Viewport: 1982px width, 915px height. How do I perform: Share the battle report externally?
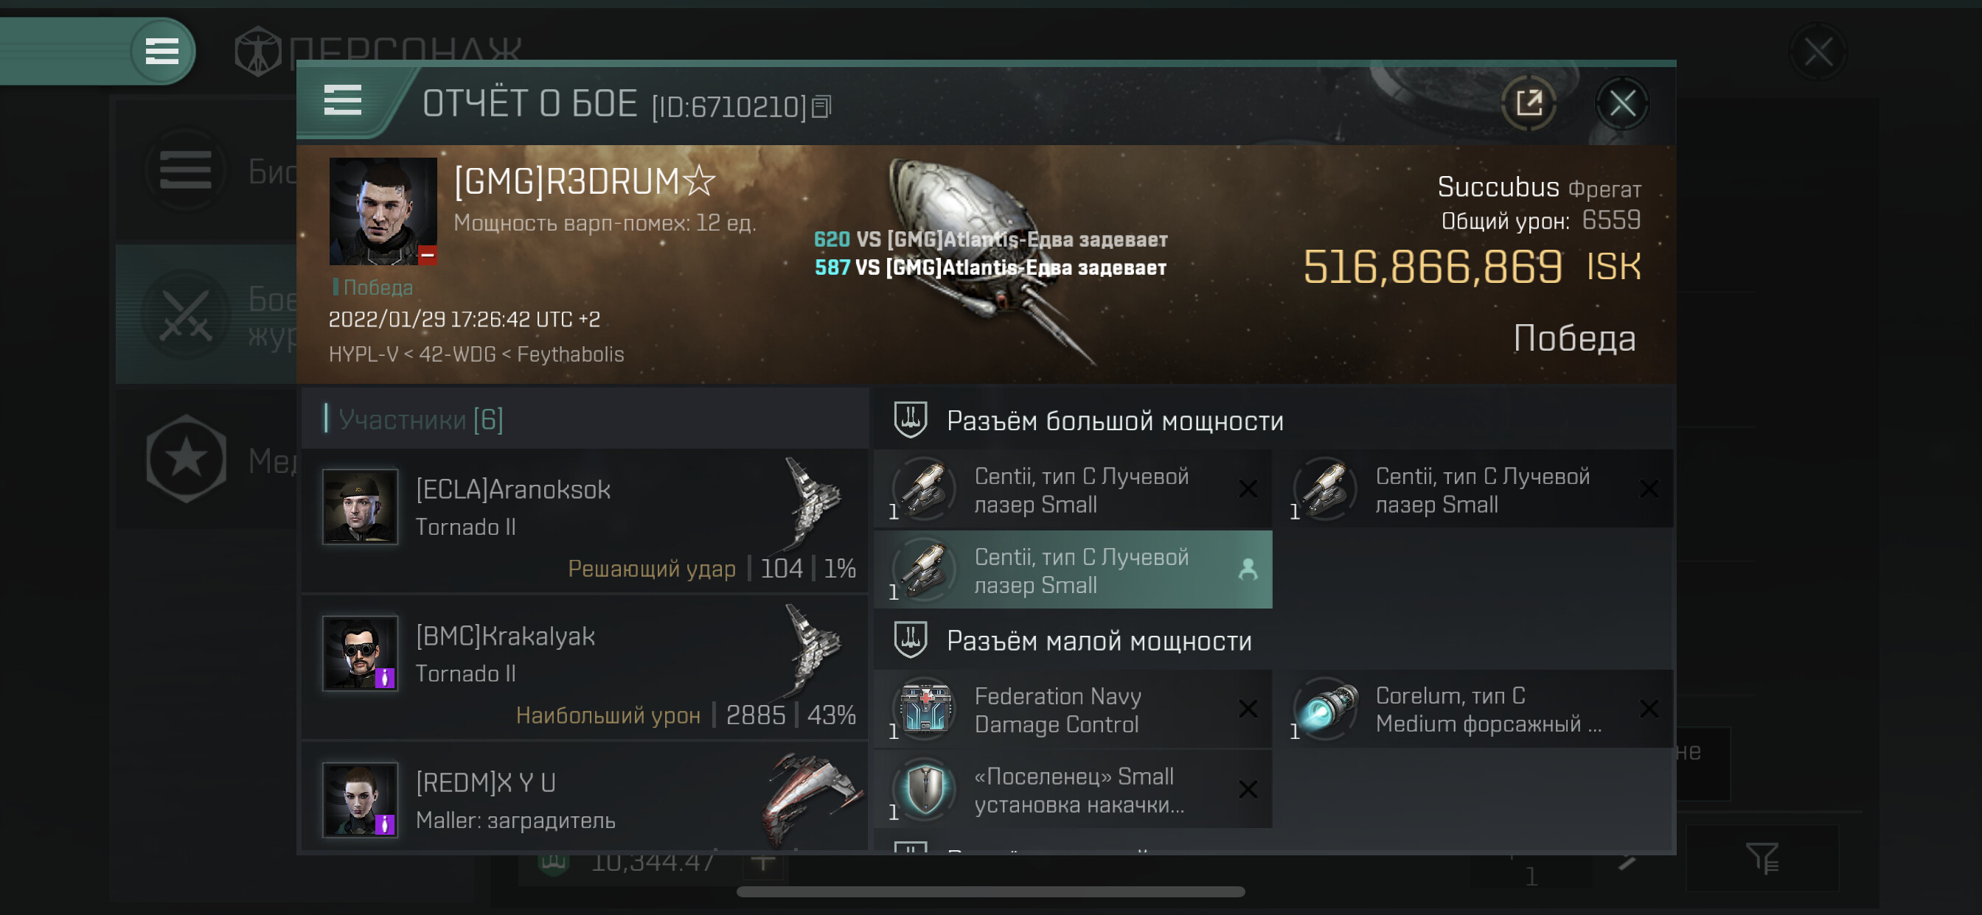(1528, 103)
